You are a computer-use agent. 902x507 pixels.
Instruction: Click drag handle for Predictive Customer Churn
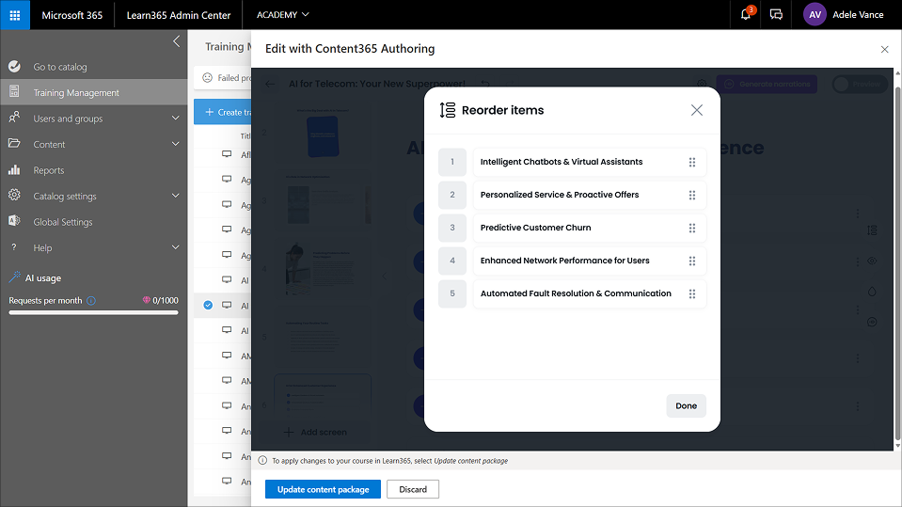tap(692, 228)
